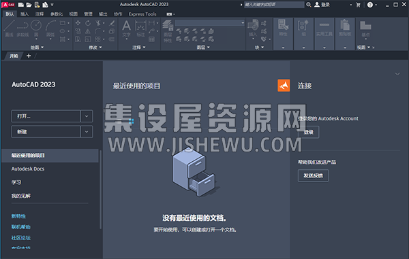Viewport: 409px width, 259px height.
Task: Select the Move tool icon
Action: (78, 23)
